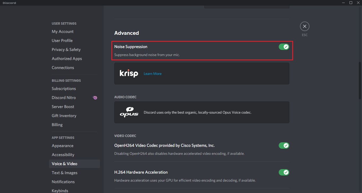
Task: Turn off H.264 Hardware Acceleration switch
Action: click(x=284, y=172)
